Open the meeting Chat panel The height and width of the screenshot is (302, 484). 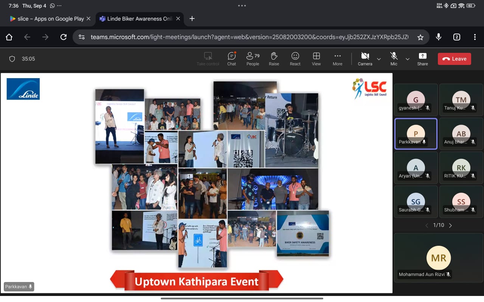[231, 59]
